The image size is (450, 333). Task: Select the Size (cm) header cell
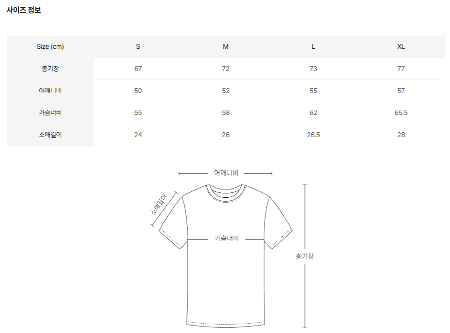50,46
